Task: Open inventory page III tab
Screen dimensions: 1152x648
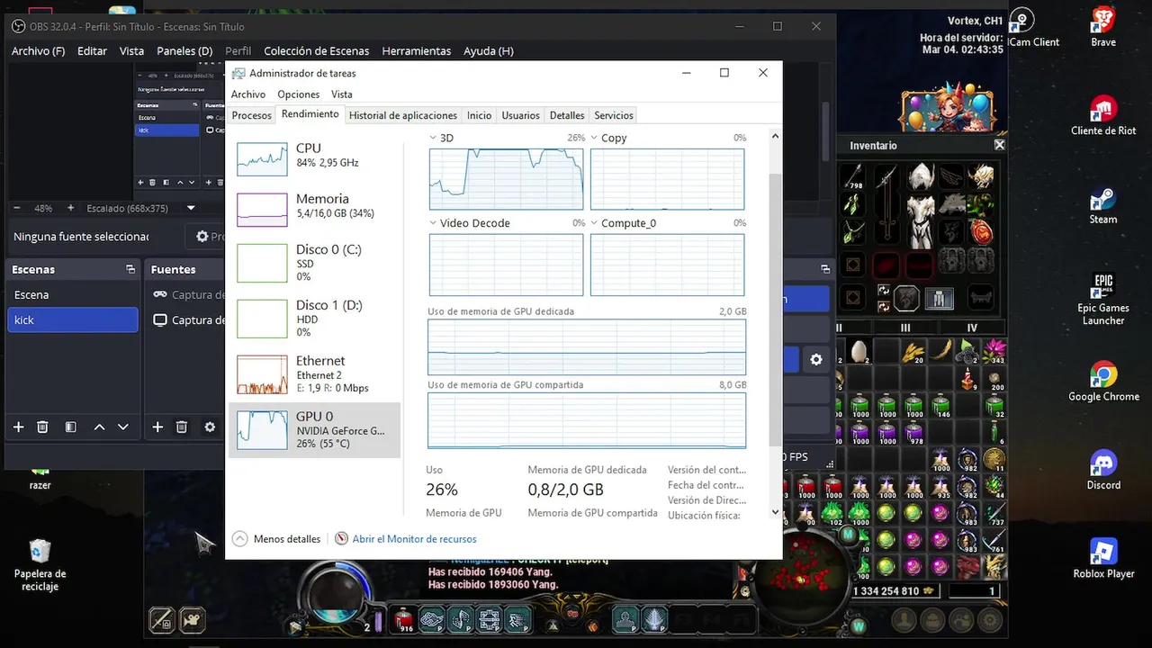Action: coord(905,328)
